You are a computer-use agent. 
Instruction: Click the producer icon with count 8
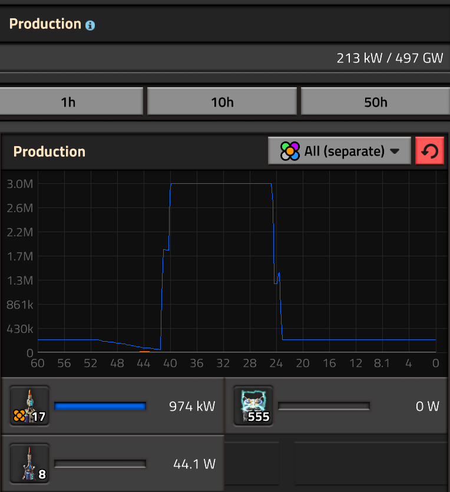(29, 463)
